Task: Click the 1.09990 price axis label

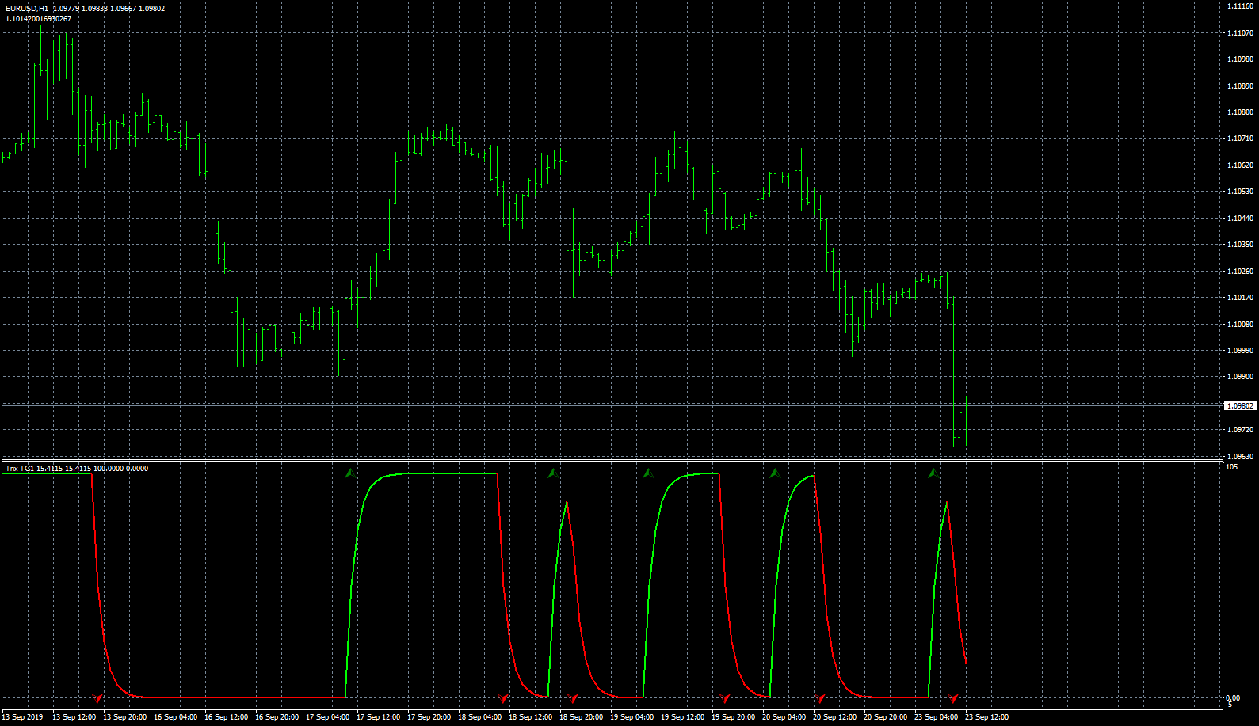Action: point(1240,351)
